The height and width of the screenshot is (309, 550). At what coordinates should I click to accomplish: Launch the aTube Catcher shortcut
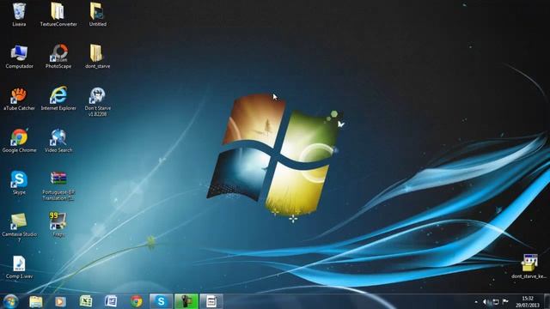tap(19, 99)
